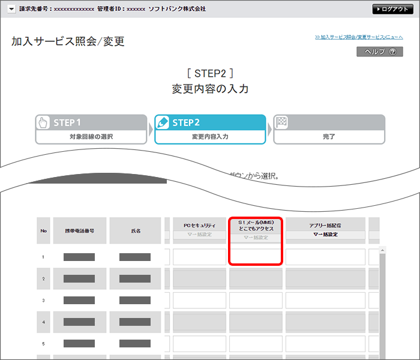
Task: Click the アプリ一括配信 cell in row 5
Action: 325,344
